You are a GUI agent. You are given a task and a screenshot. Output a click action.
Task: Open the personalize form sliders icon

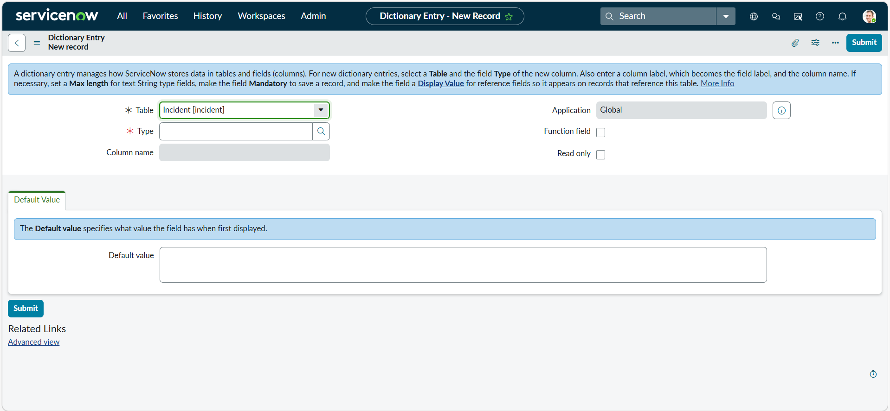click(x=815, y=43)
